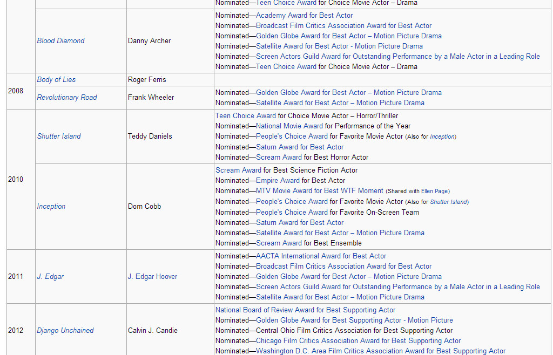Open MTV Movie Award for Best WTF Moment
Screen dimensions: 553x355
(320, 191)
